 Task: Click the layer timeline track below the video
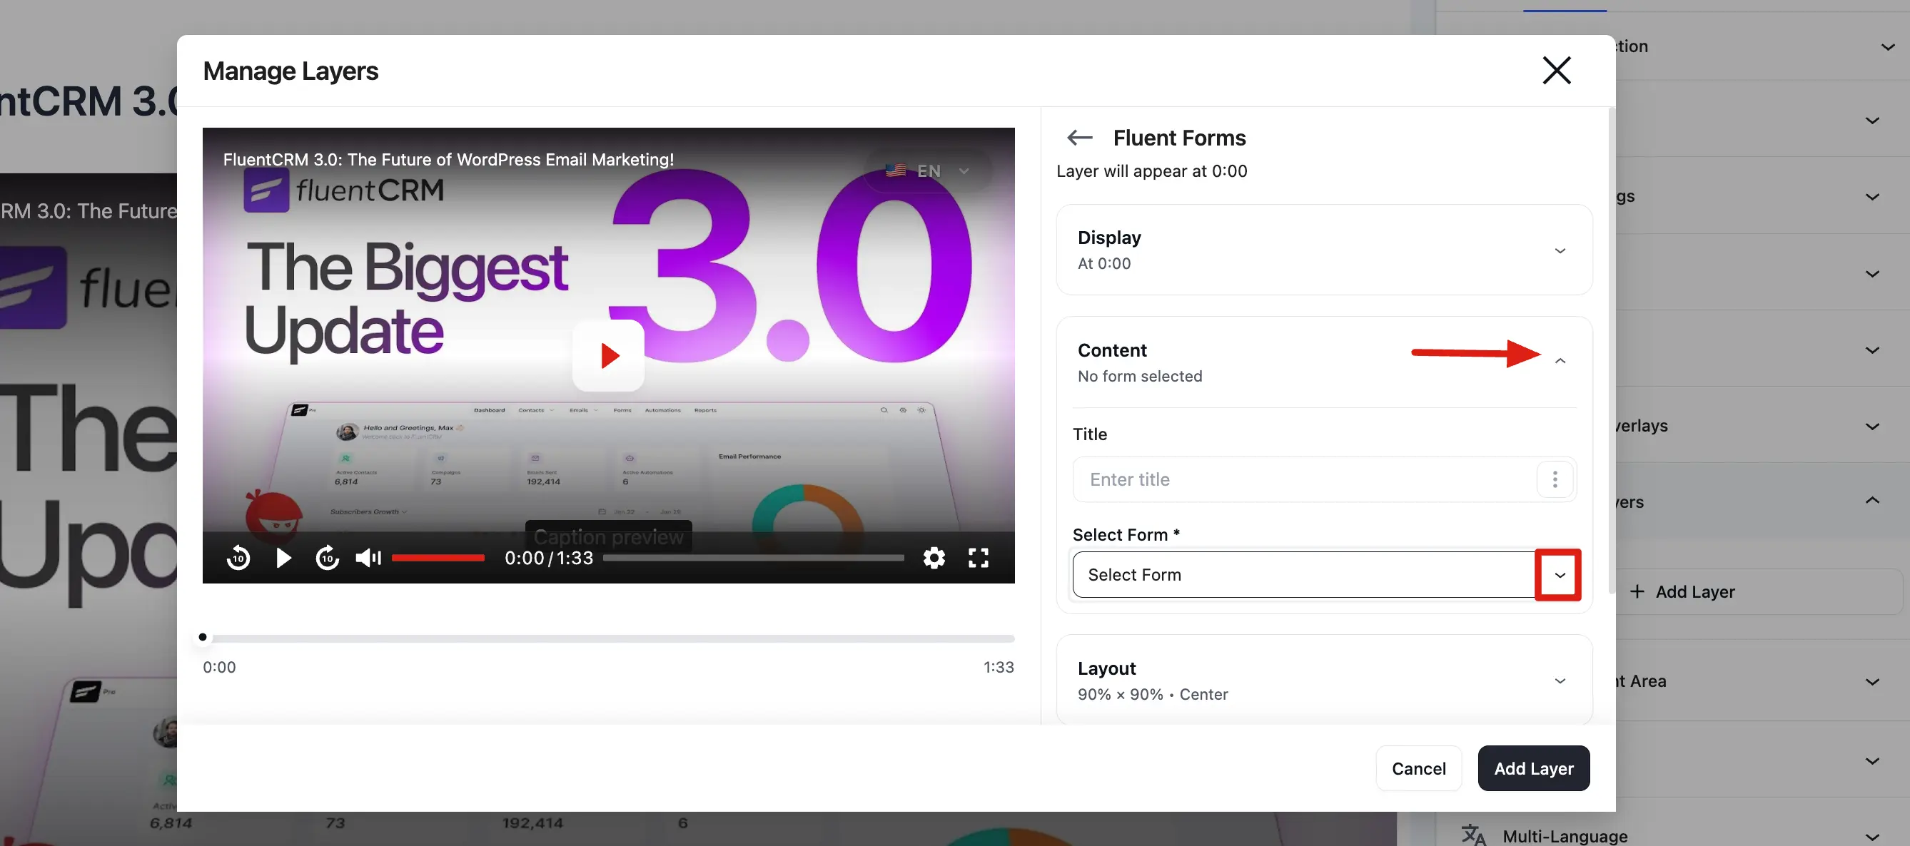[608, 638]
